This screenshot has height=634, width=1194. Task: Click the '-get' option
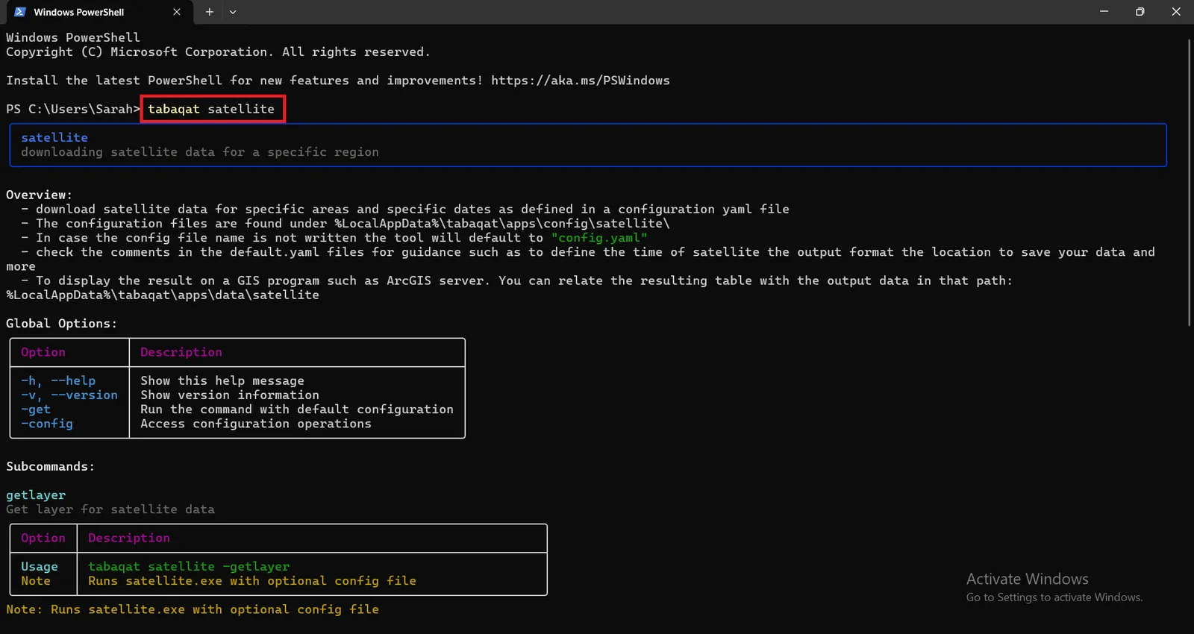tap(36, 409)
